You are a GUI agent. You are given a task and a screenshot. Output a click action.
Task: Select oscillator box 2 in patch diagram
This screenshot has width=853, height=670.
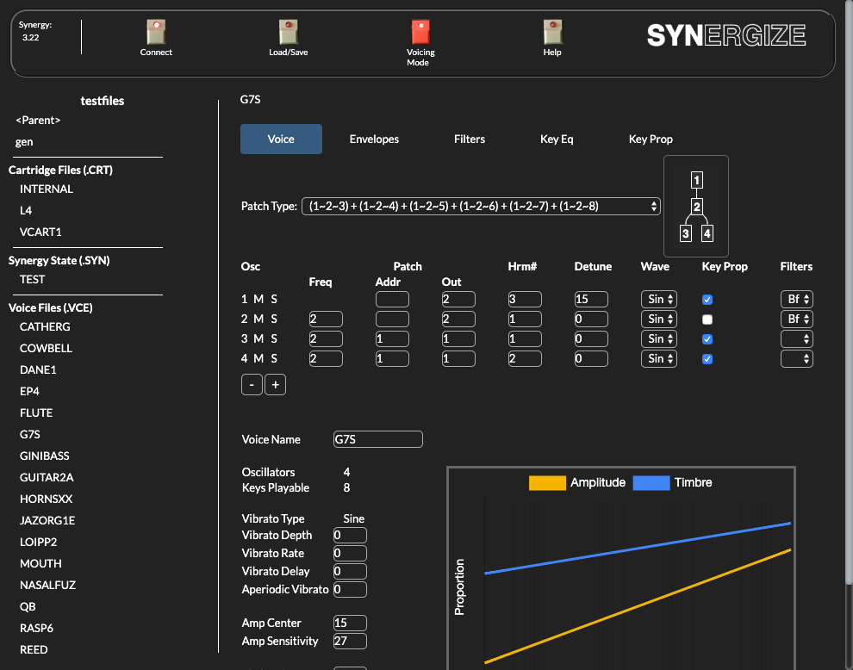(x=696, y=207)
